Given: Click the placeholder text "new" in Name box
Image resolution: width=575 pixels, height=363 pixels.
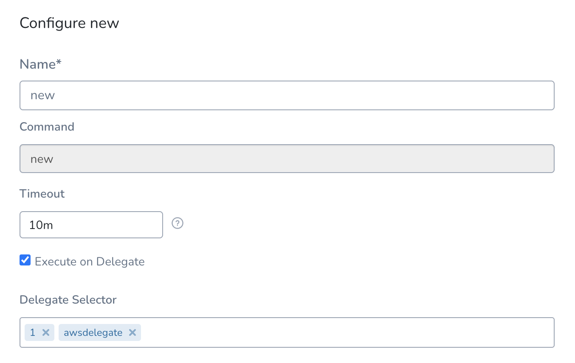Looking at the screenshot, I should (42, 95).
